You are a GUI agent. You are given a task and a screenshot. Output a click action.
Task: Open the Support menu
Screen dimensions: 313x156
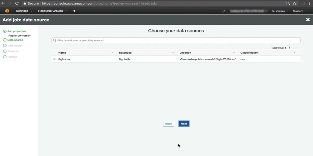point(299,11)
